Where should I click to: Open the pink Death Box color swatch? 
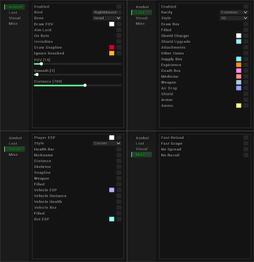point(239,71)
